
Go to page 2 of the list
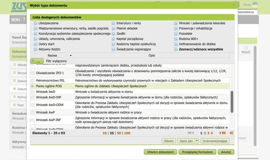[x=205, y=133]
